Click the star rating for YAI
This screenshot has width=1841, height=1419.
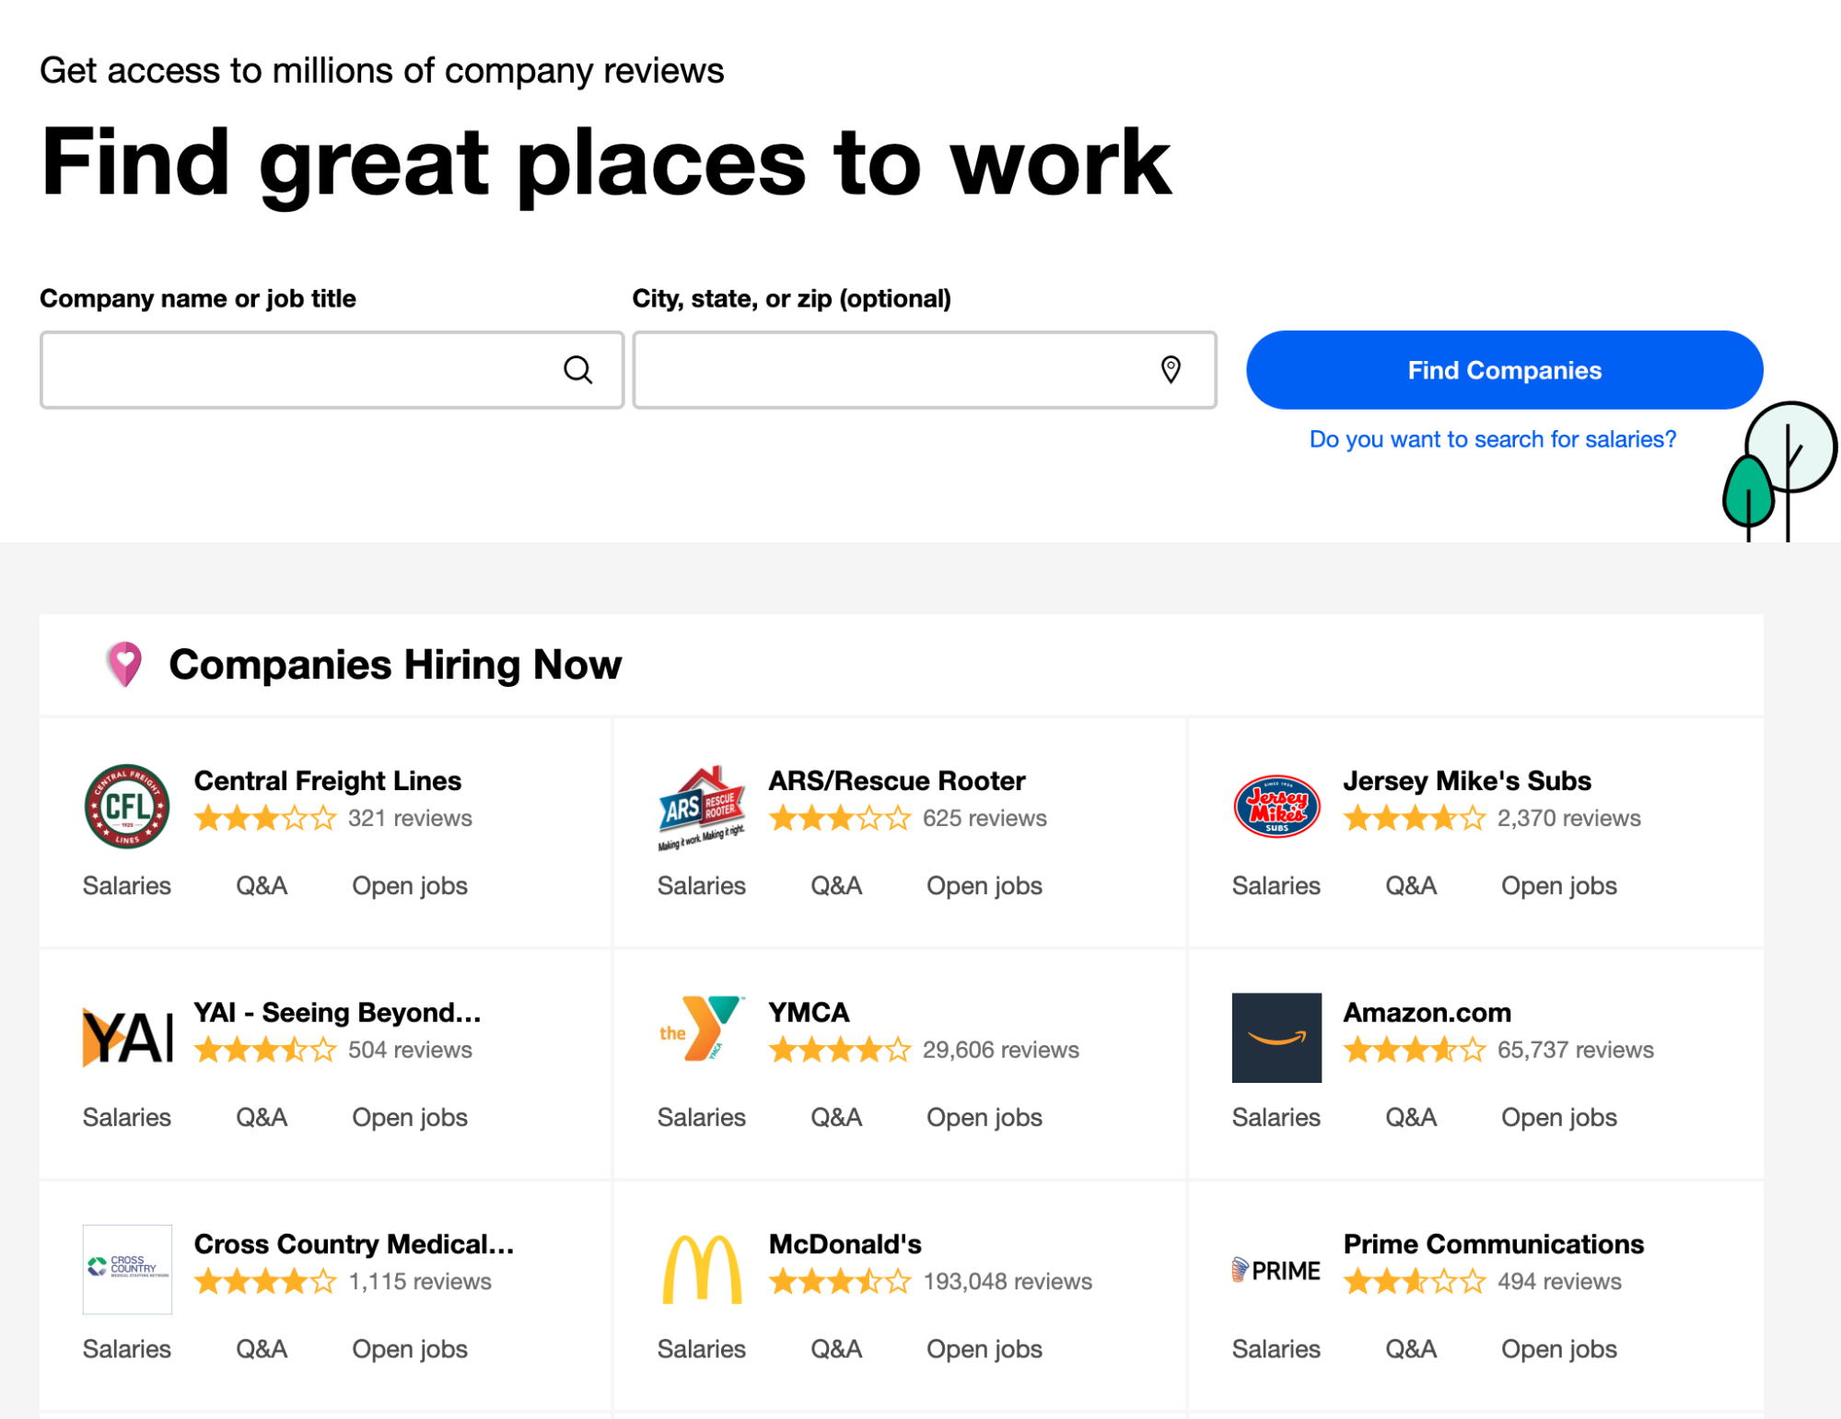click(265, 1050)
